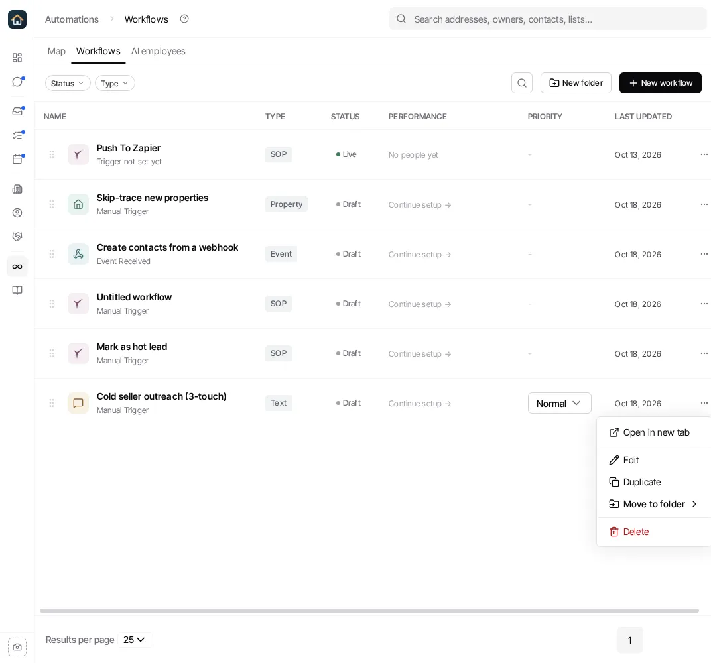
Task: Choose Open in new tab from context menu
Action: tap(653, 432)
